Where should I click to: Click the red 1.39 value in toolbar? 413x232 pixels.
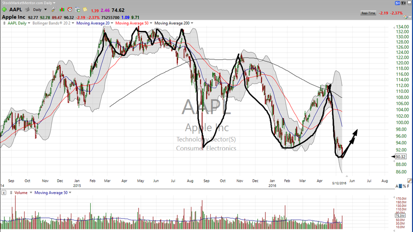pyautogui.click(x=95, y=11)
